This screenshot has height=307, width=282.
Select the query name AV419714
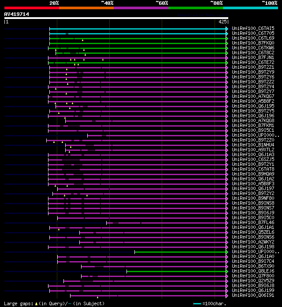(x=17, y=14)
